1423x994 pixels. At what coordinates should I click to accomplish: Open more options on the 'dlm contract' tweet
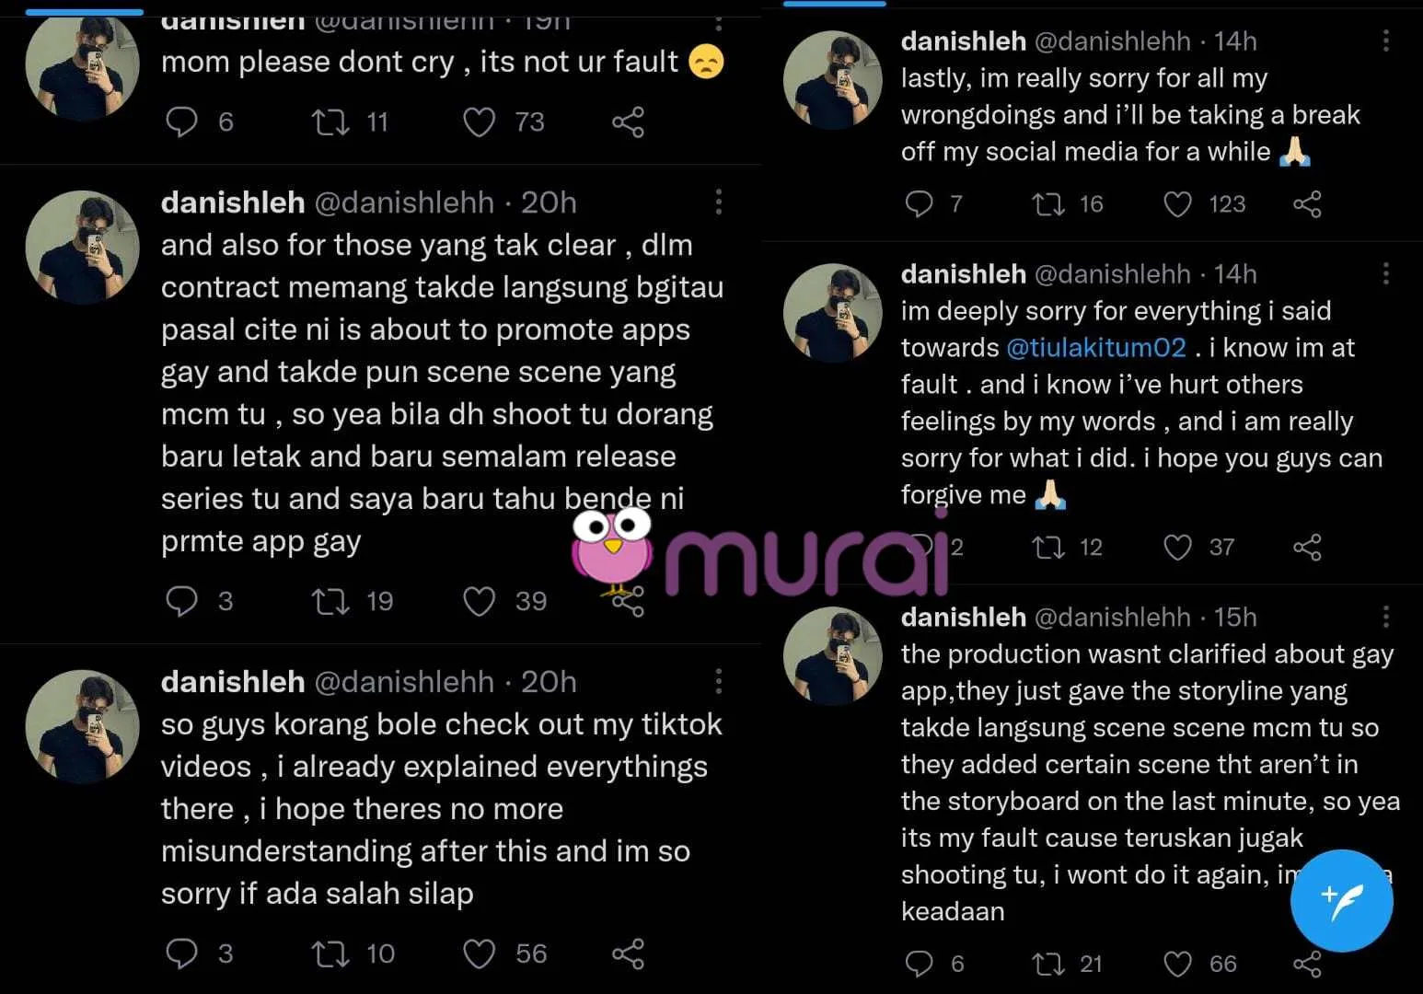(x=719, y=202)
